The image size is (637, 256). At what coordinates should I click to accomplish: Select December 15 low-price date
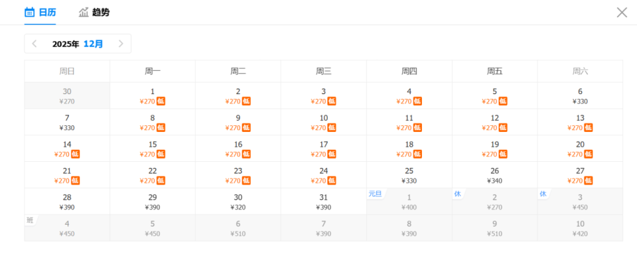coord(153,149)
